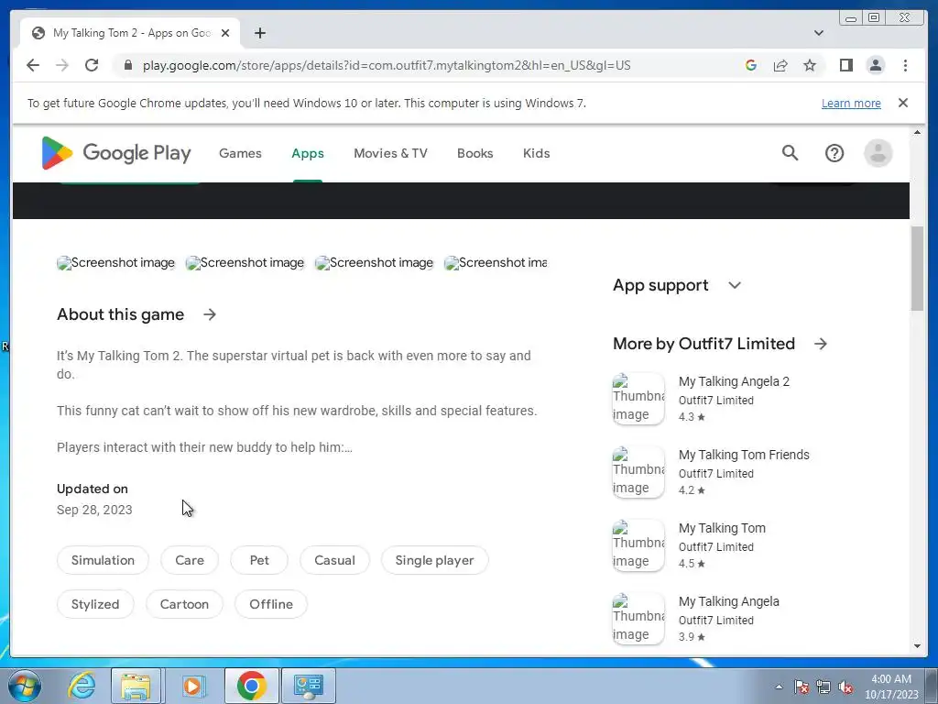
Task: Open a new browser tab
Action: 259,33
